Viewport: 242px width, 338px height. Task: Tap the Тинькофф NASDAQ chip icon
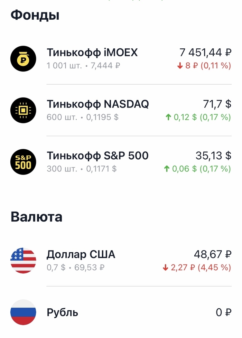23,110
